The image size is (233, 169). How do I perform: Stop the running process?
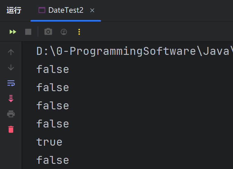(28, 32)
